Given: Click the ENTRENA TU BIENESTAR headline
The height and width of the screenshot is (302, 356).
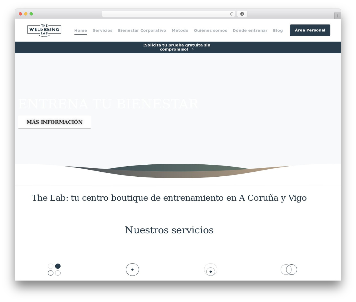Looking at the screenshot, I should (108, 104).
